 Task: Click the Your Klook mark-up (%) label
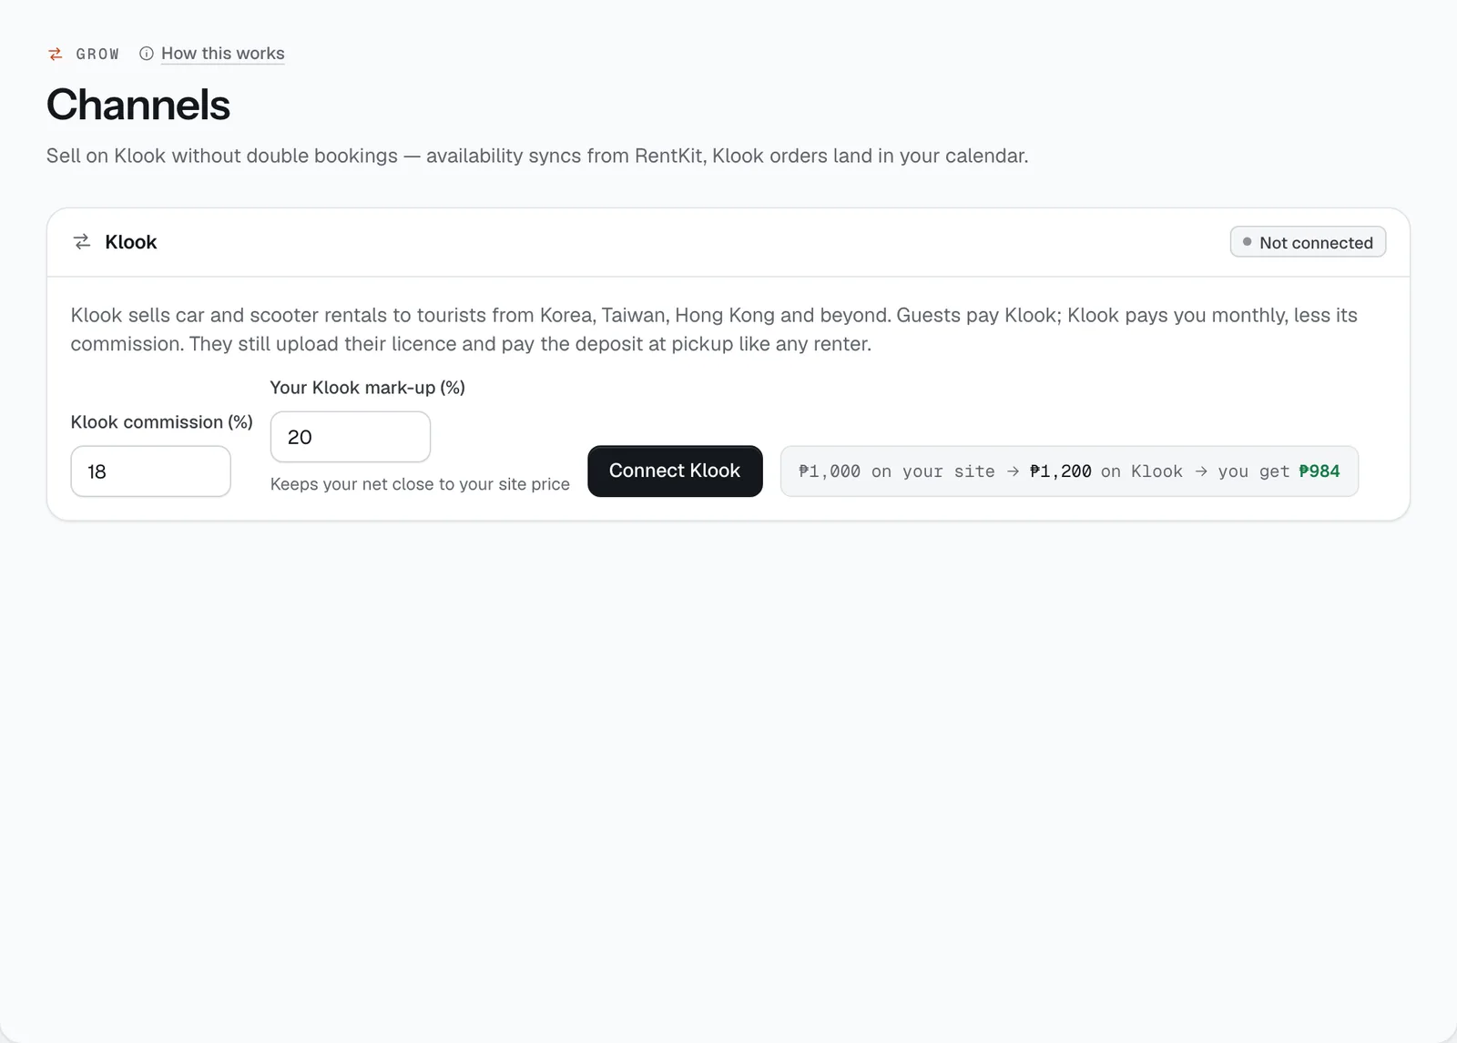[x=368, y=388]
